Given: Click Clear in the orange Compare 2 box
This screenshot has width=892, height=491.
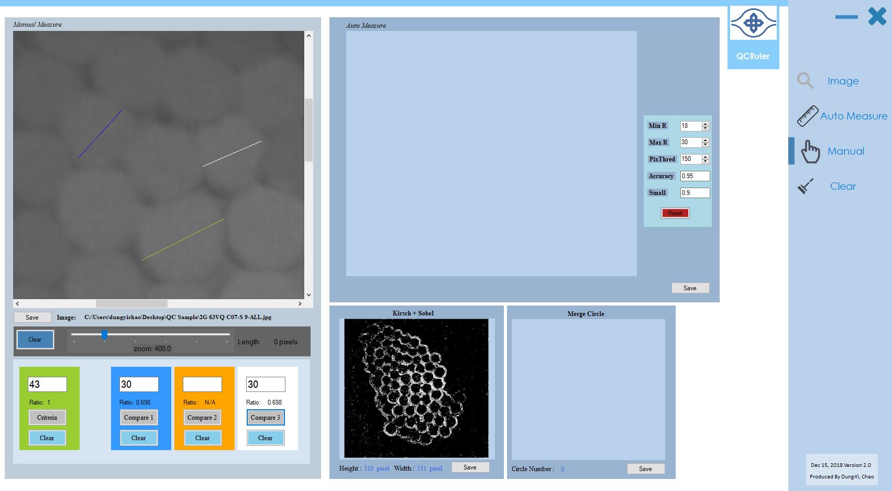Looking at the screenshot, I should tap(202, 438).
